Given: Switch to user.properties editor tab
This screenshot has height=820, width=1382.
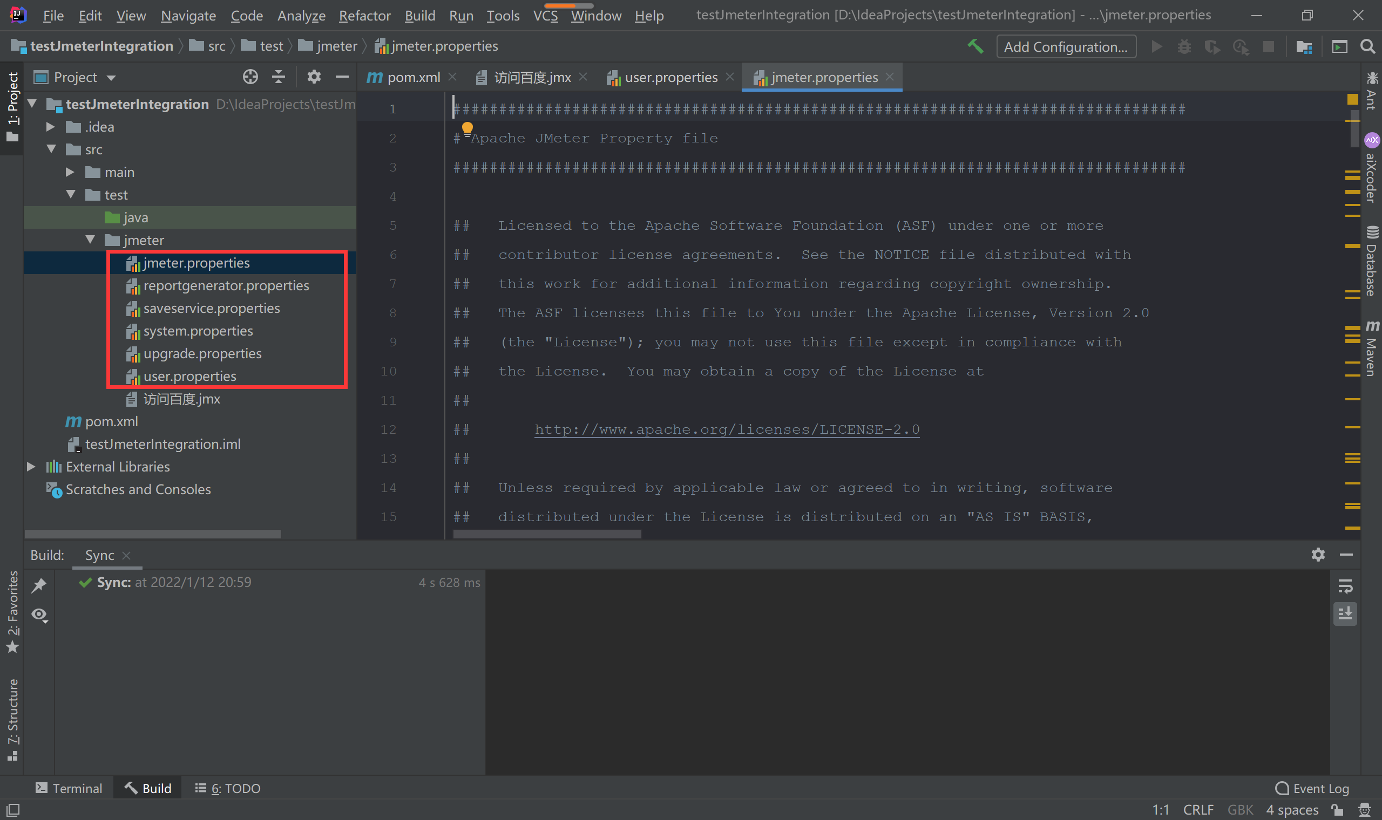Looking at the screenshot, I should point(670,77).
